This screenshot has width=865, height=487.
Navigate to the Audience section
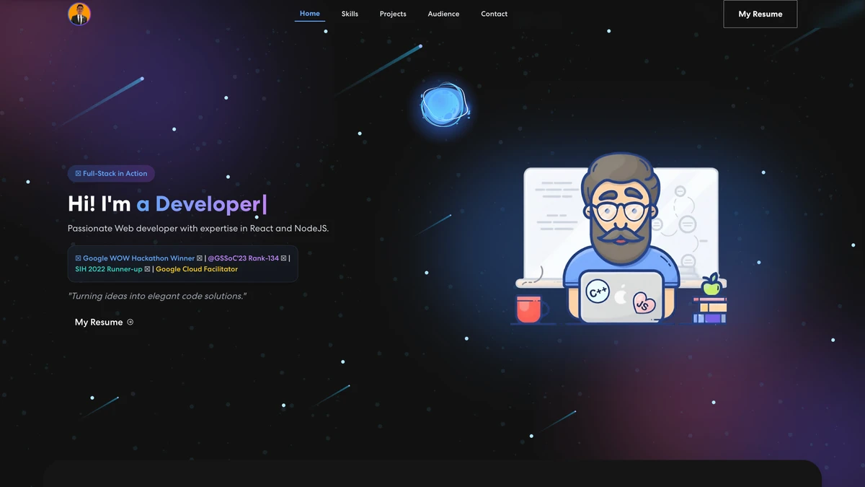(x=443, y=14)
